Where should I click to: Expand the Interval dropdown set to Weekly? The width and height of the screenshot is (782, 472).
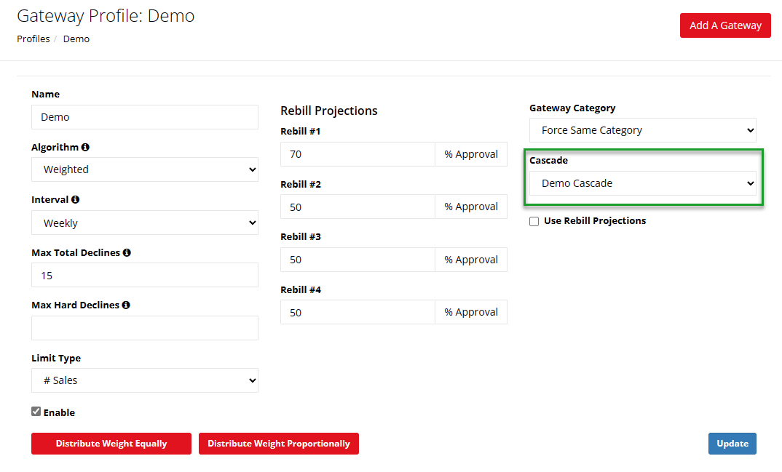pos(144,223)
